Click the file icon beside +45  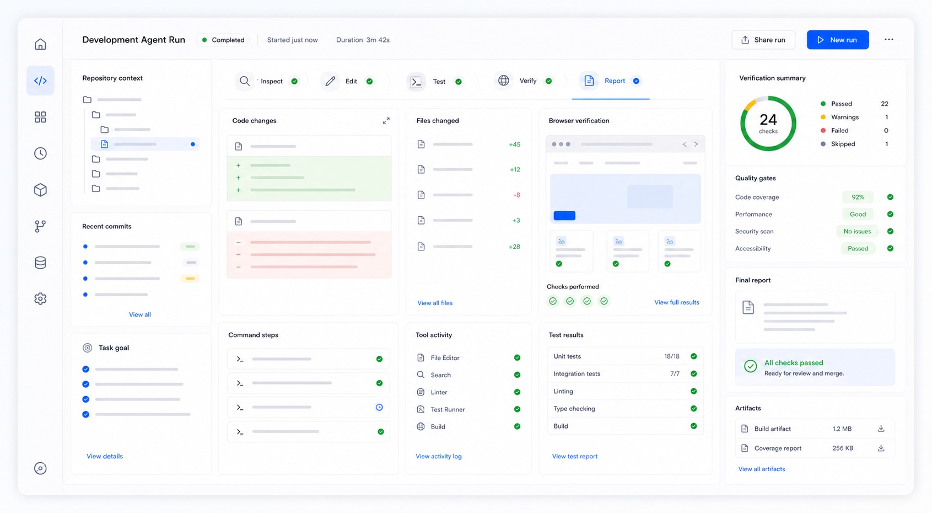tap(421, 144)
